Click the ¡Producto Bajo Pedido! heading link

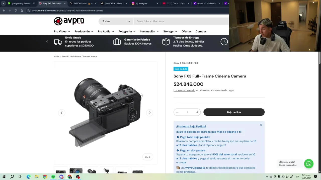[191, 126]
